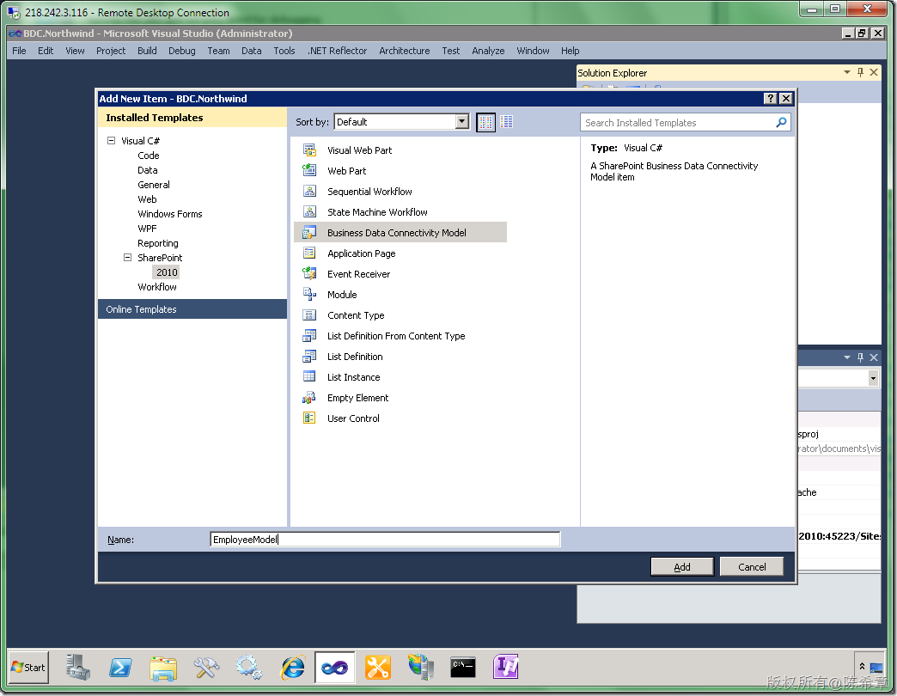Select Installed Templates header

pos(192,118)
